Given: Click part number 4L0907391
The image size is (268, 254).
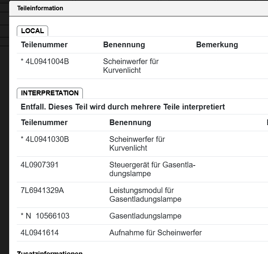Looking at the screenshot, I should pos(39,165).
